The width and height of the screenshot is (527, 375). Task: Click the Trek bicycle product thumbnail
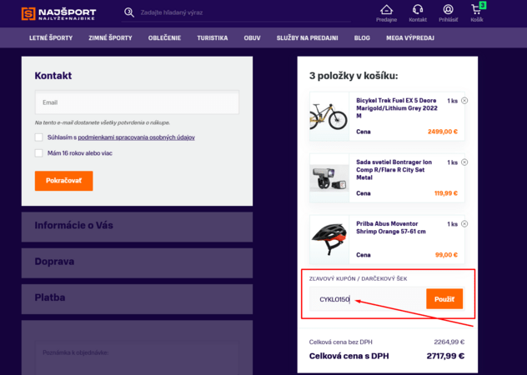pyautogui.click(x=329, y=115)
